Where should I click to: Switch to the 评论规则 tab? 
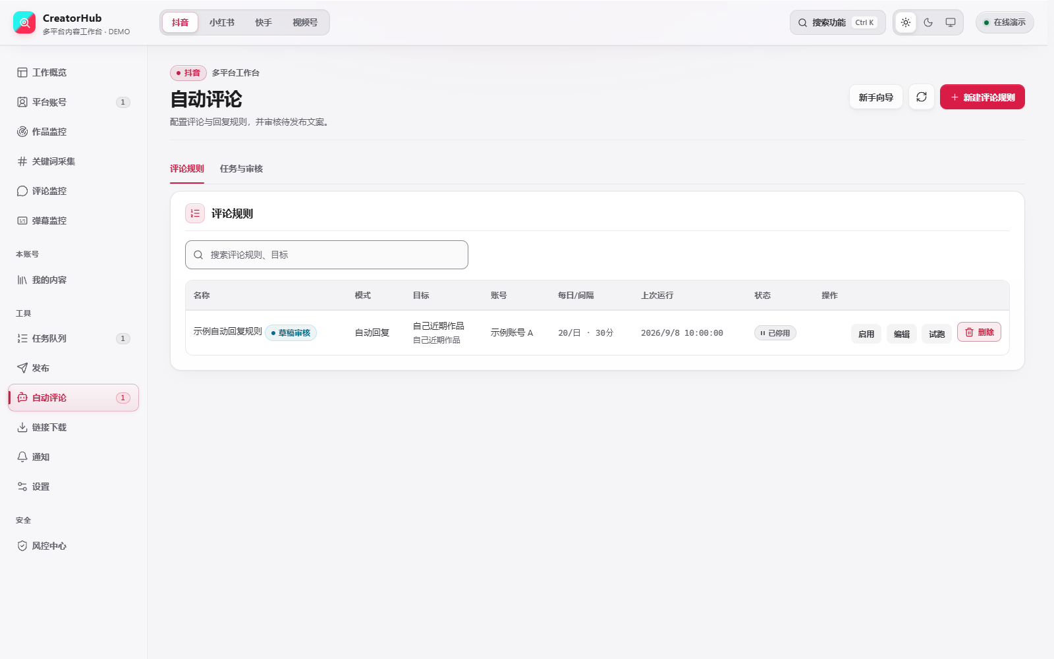tap(187, 169)
